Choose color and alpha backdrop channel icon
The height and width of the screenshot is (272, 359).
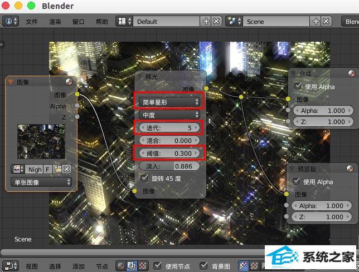pos(244,266)
